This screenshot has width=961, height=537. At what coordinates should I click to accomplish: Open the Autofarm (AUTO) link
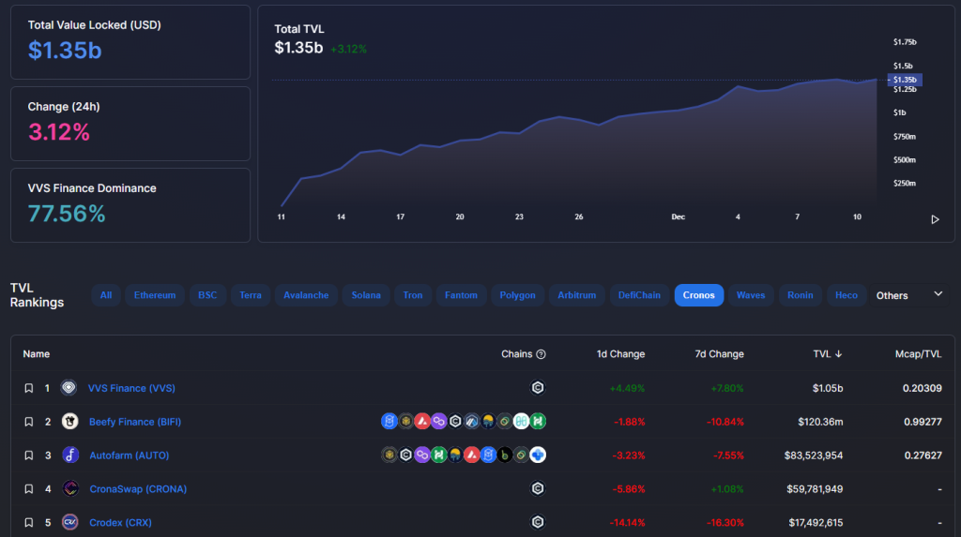129,455
